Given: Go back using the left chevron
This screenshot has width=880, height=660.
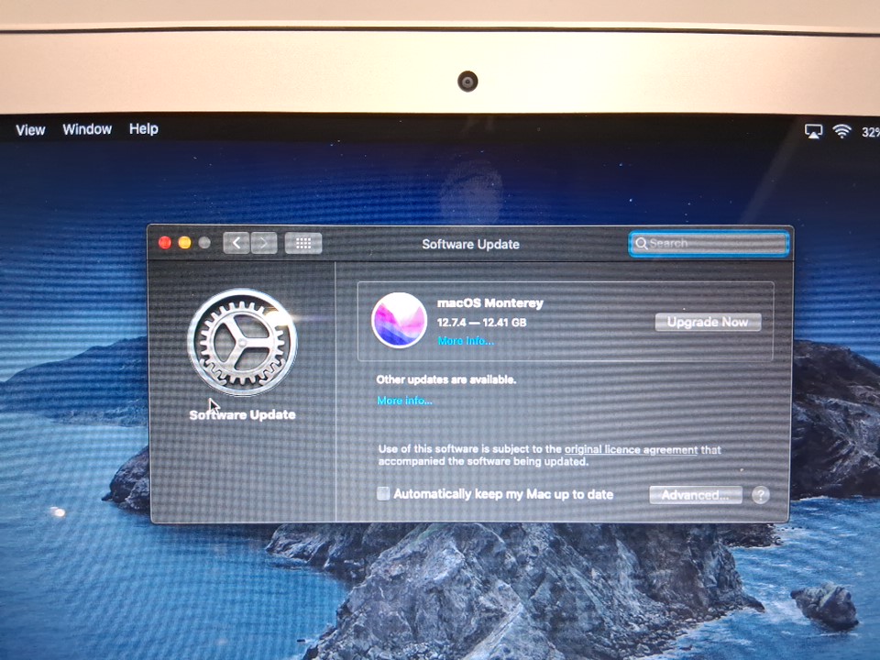Looking at the screenshot, I should 236,243.
